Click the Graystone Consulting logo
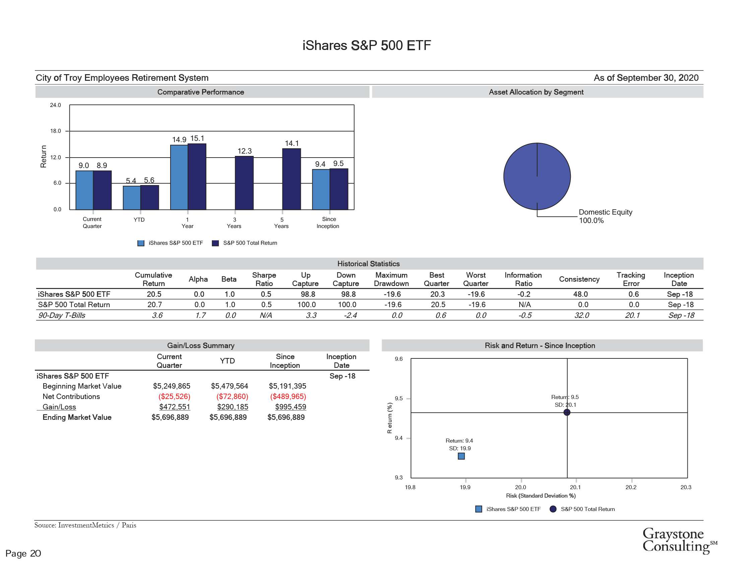The image size is (737, 570). coord(679,540)
